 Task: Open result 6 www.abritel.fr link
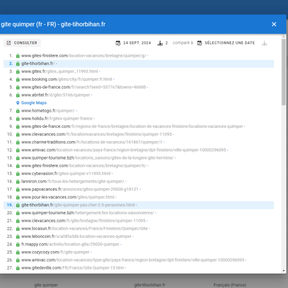pos(55,95)
